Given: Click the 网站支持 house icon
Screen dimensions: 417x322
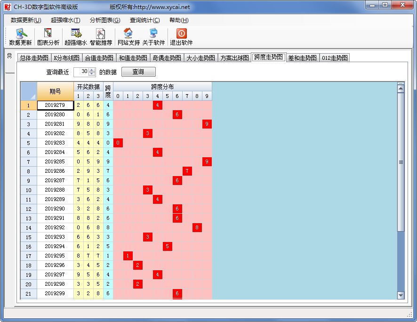Looking at the screenshot, I should tap(128, 34).
